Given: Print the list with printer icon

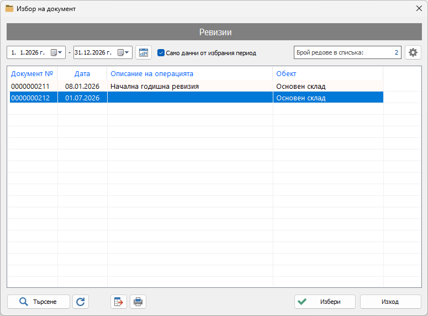Looking at the screenshot, I should point(138,302).
